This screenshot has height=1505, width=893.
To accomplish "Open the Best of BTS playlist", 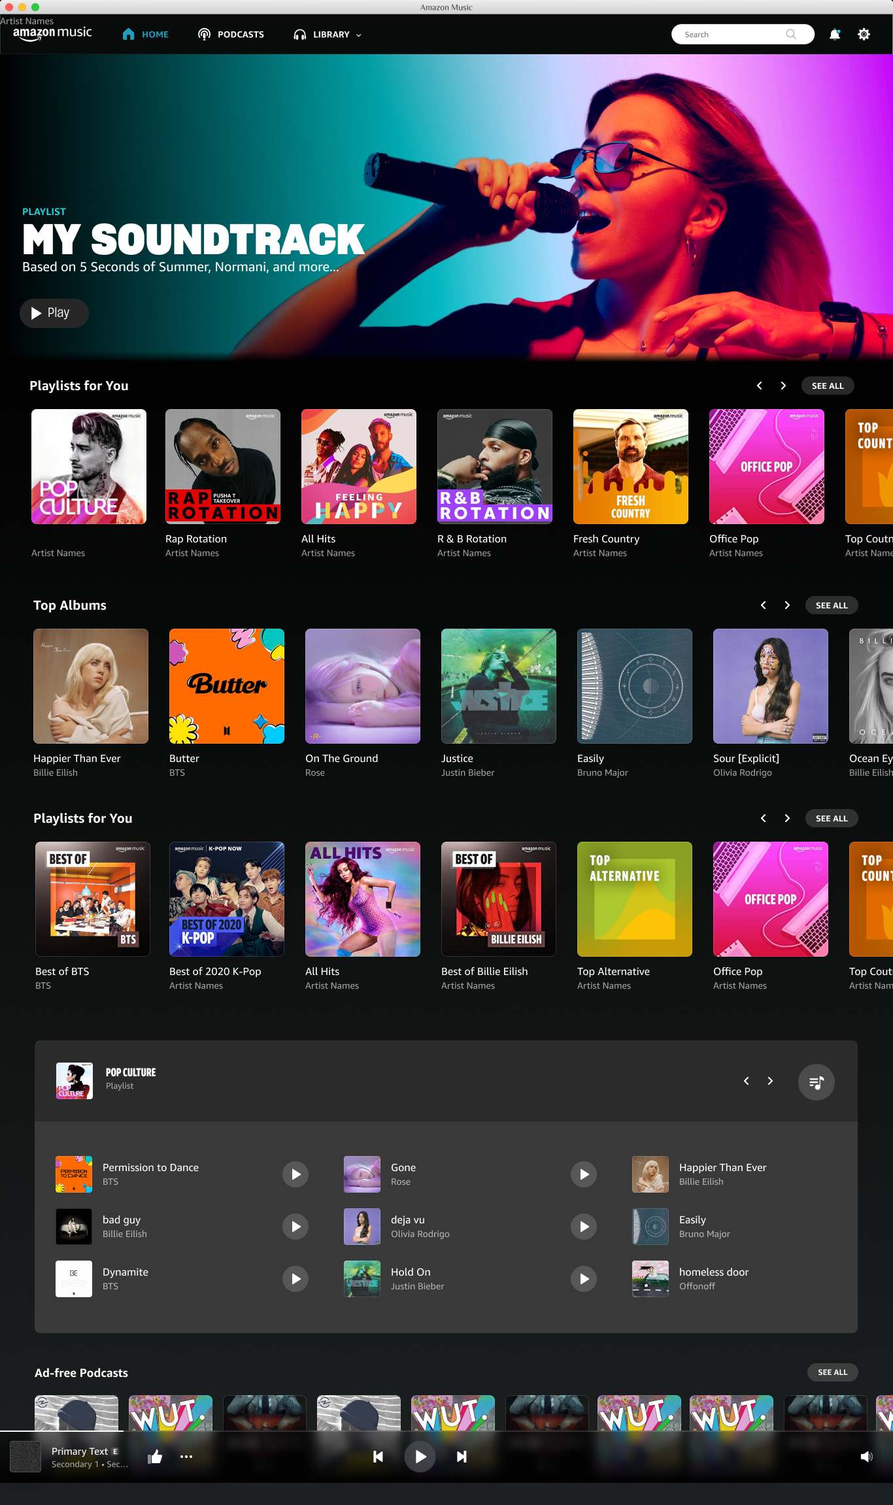I will 93,899.
